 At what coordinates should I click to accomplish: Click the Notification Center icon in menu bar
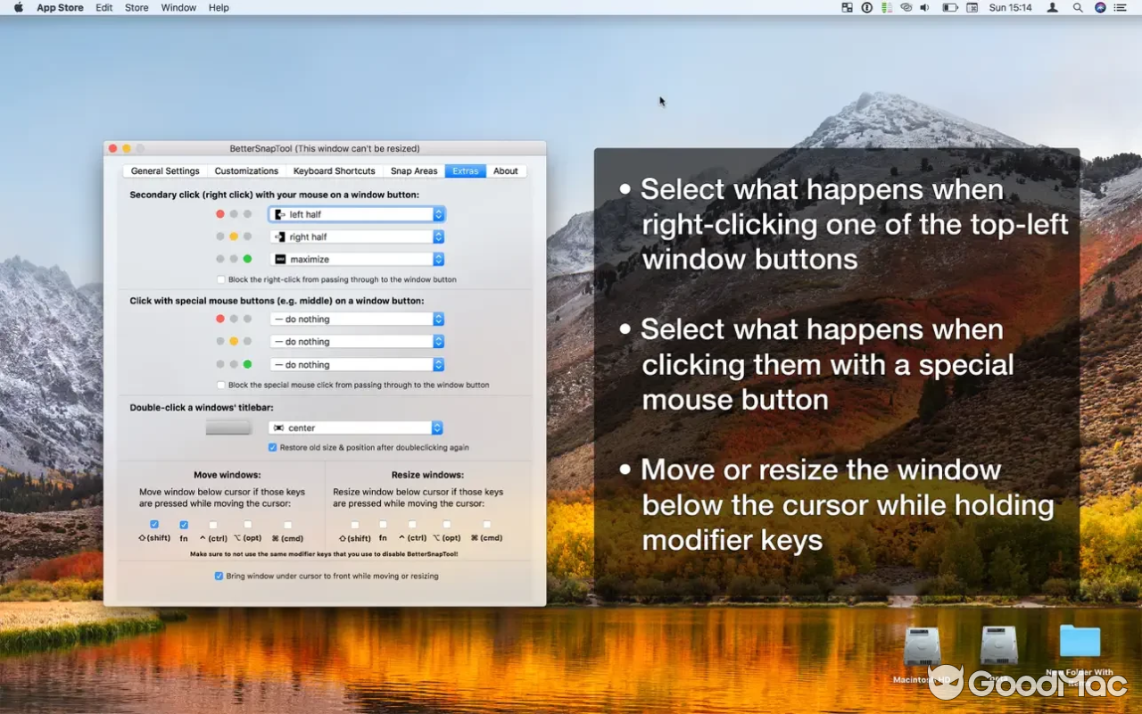[1120, 7]
